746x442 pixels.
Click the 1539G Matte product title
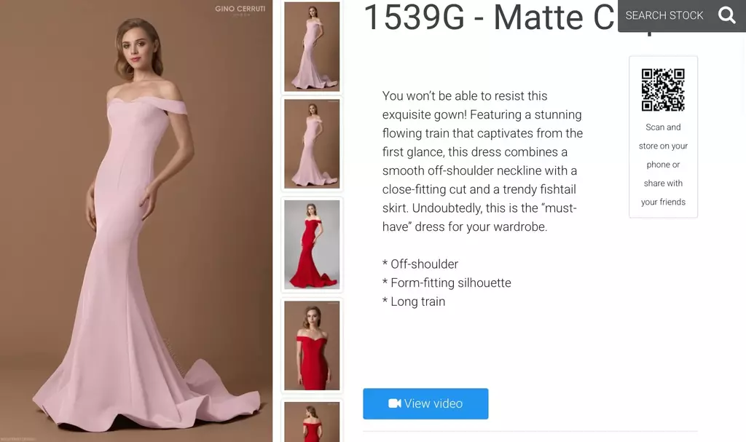point(490,18)
